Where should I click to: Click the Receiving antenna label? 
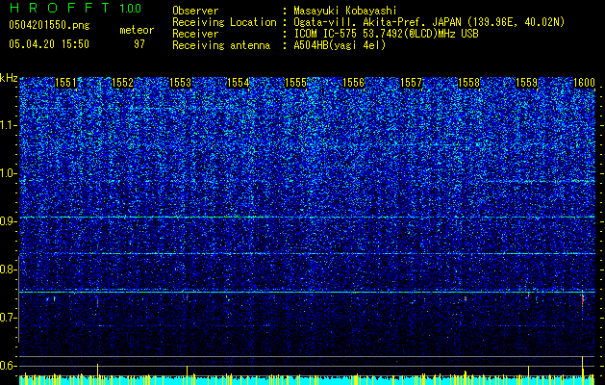pyautogui.click(x=221, y=45)
